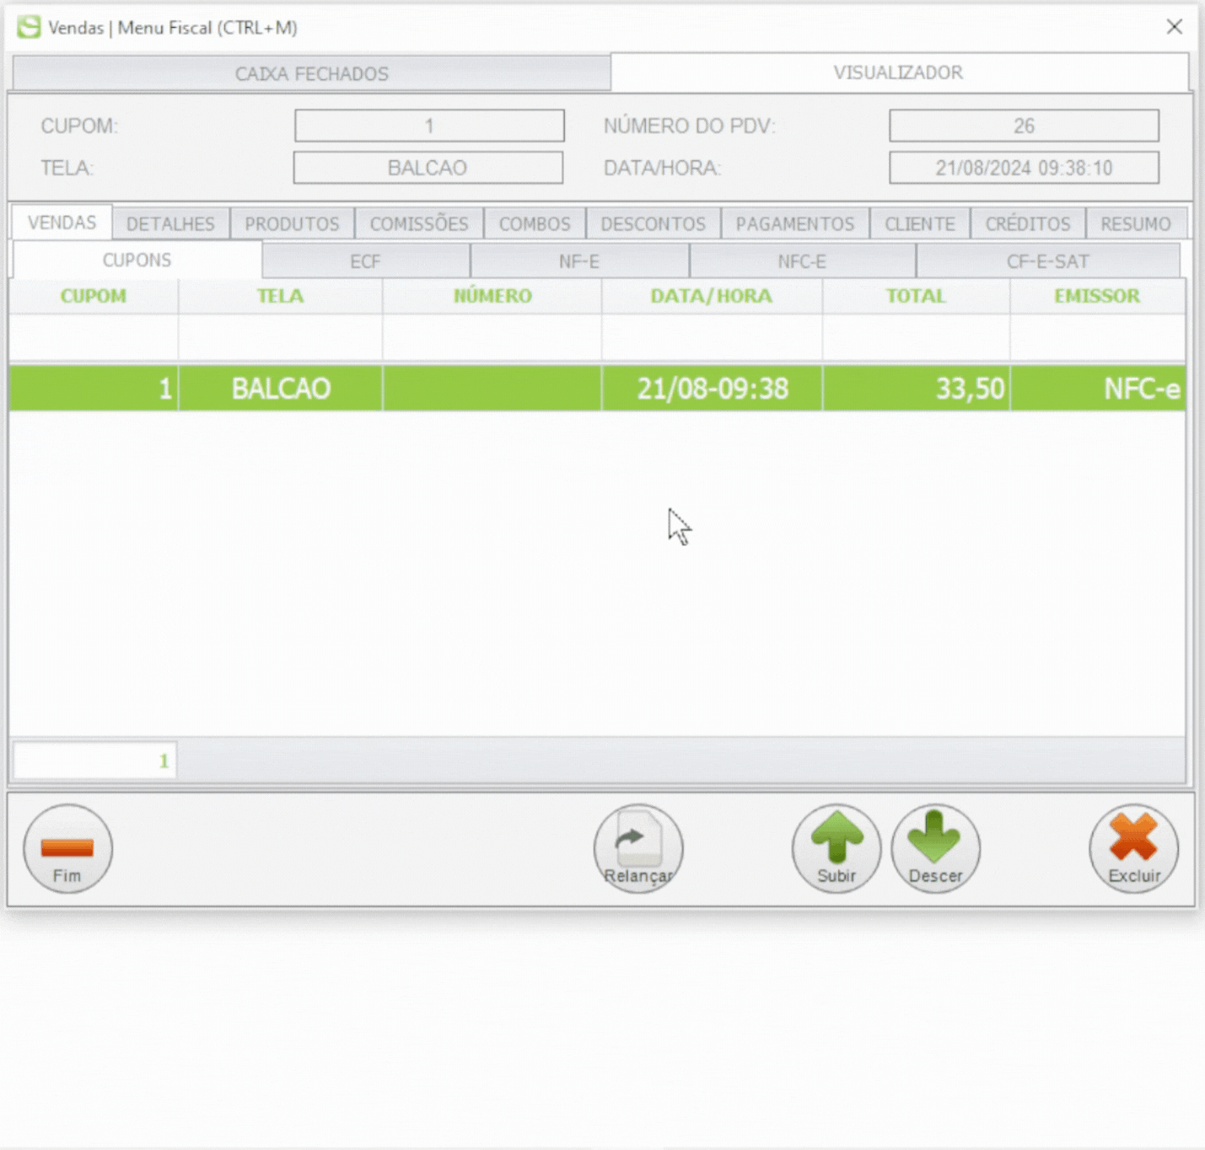
Task: Click the CUPOM number field
Action: click(429, 126)
